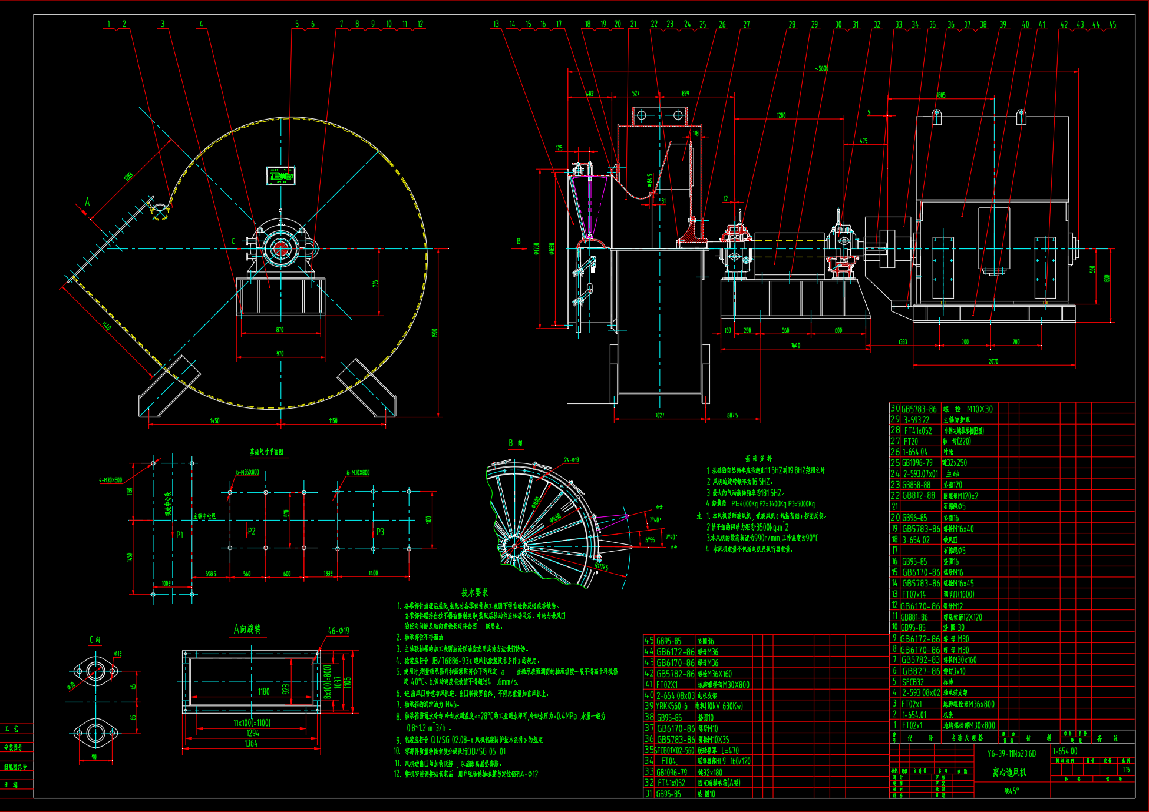Click the 'C 向' view label
The image size is (1149, 812).
(95, 639)
